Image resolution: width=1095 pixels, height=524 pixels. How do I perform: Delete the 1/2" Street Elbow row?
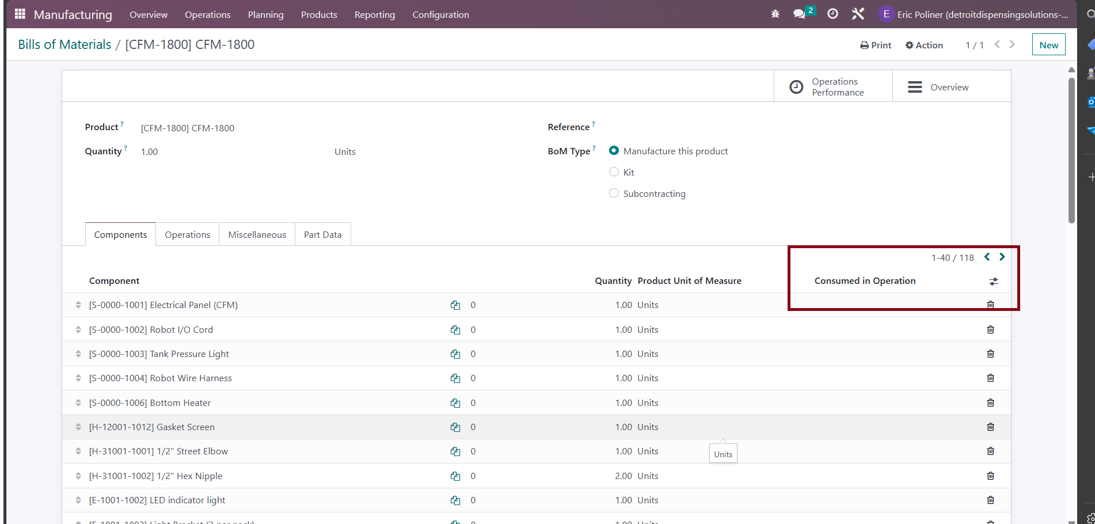[990, 451]
